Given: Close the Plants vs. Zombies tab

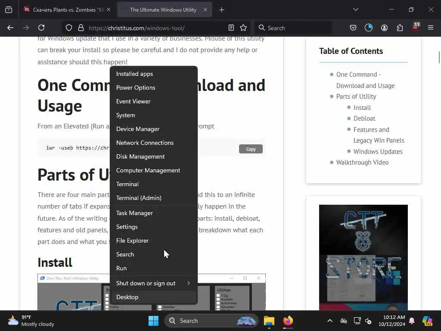Looking at the screenshot, I should point(109,9).
